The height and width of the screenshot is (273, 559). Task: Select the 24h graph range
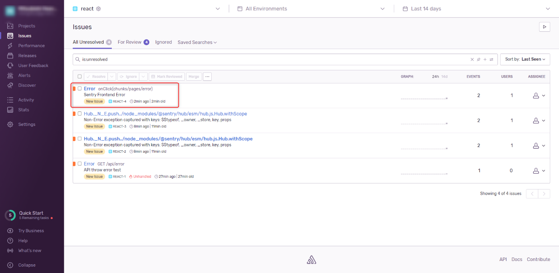[x=435, y=76]
